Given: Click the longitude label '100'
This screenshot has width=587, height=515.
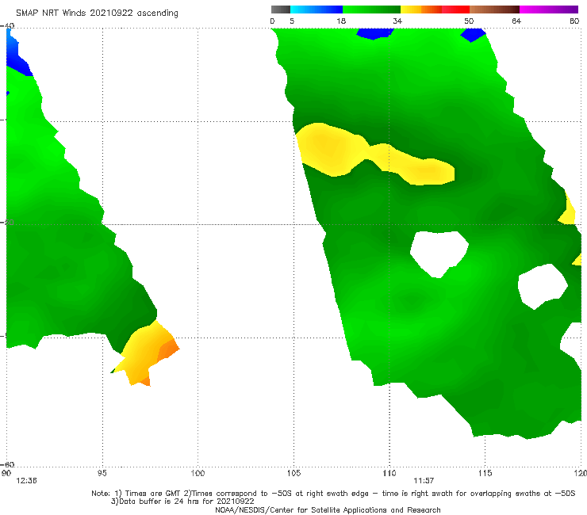Looking at the screenshot, I should (198, 473).
